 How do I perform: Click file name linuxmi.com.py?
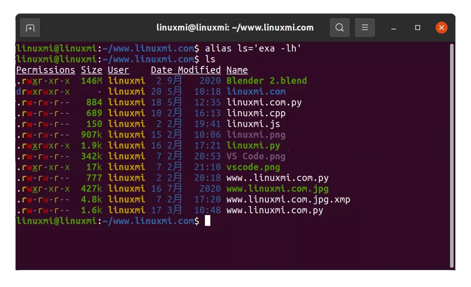[264, 102]
